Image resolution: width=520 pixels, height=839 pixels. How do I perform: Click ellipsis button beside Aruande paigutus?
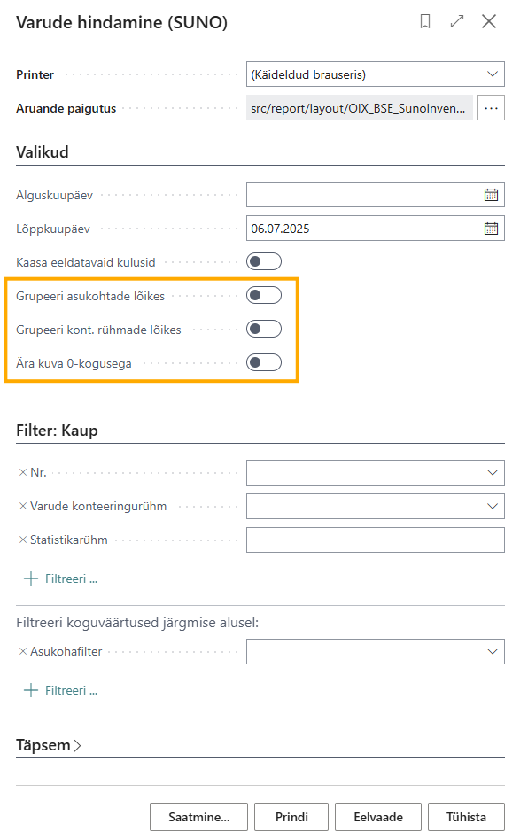[491, 108]
